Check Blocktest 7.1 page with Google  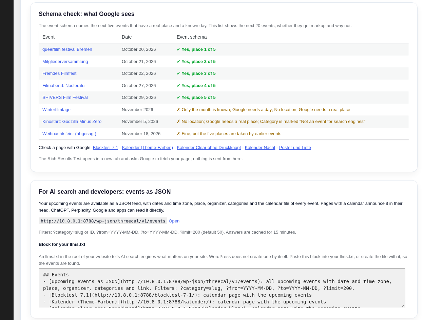105,148
